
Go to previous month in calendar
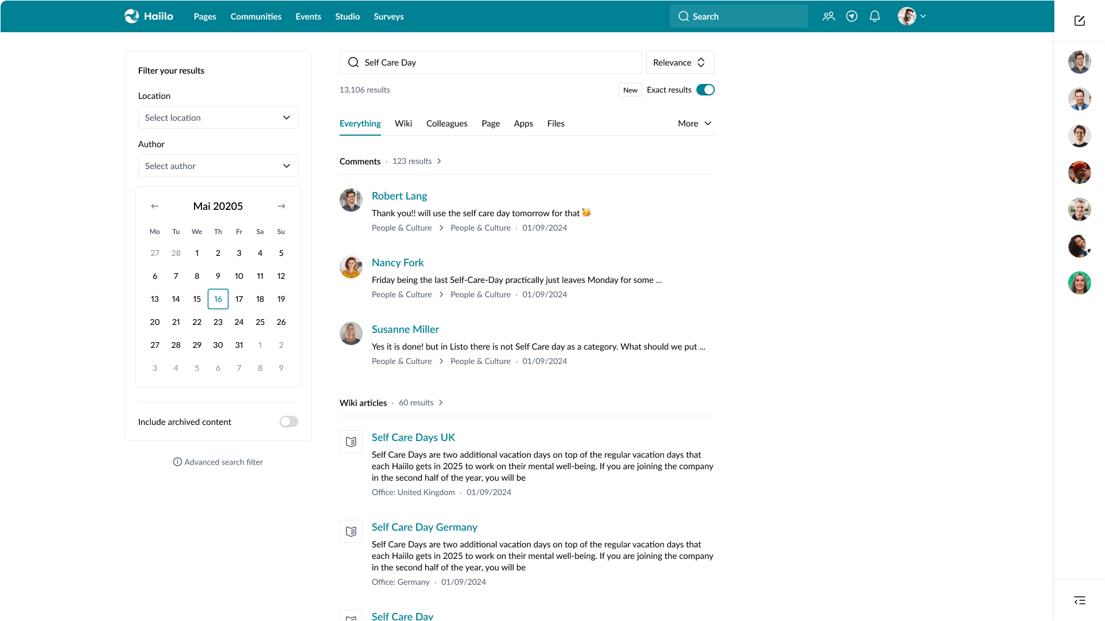pos(155,206)
